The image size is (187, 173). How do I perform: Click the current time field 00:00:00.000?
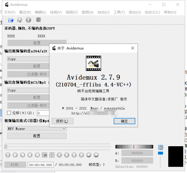click(41, 165)
